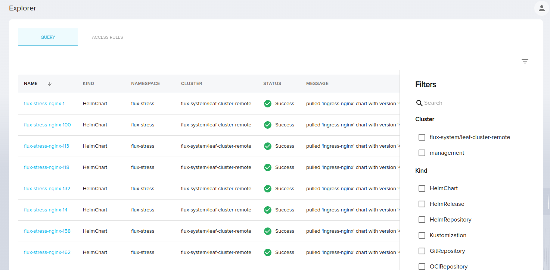The width and height of the screenshot is (550, 270).
Task: Check the management cluster filter
Action: (x=422, y=153)
